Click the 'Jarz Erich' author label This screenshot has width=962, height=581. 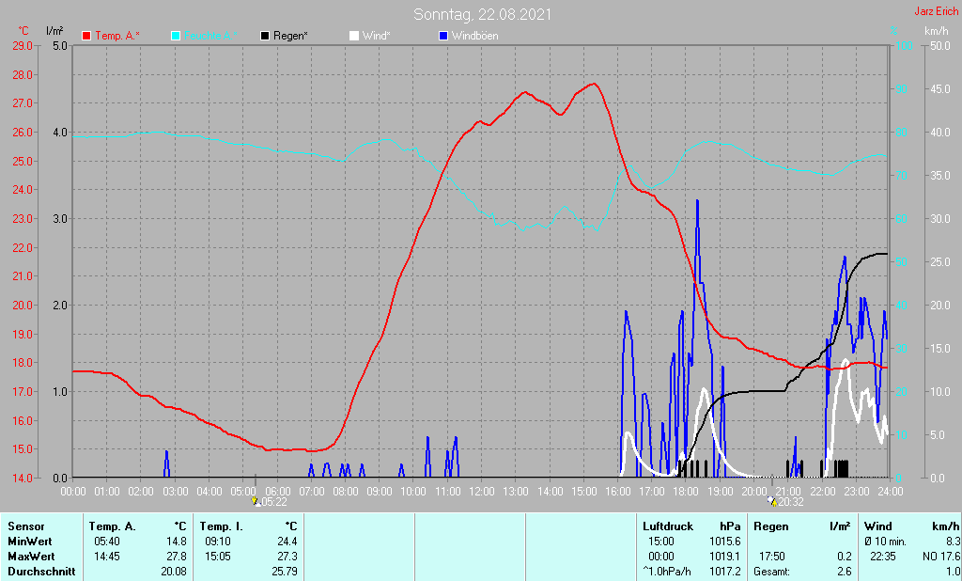pyautogui.click(x=937, y=11)
